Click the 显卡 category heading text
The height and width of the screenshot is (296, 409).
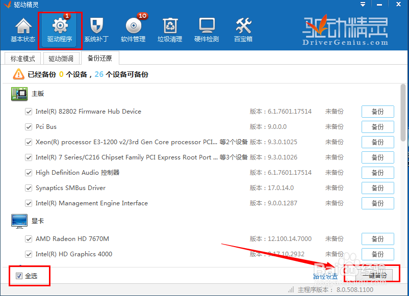[x=38, y=221]
